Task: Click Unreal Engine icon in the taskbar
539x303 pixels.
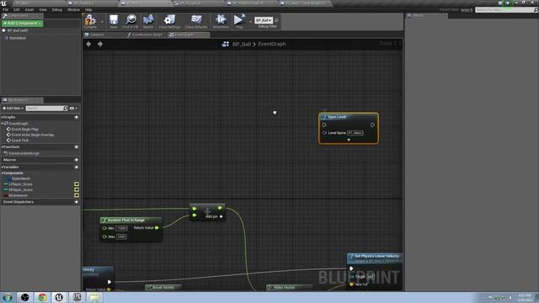Action: [x=59, y=297]
